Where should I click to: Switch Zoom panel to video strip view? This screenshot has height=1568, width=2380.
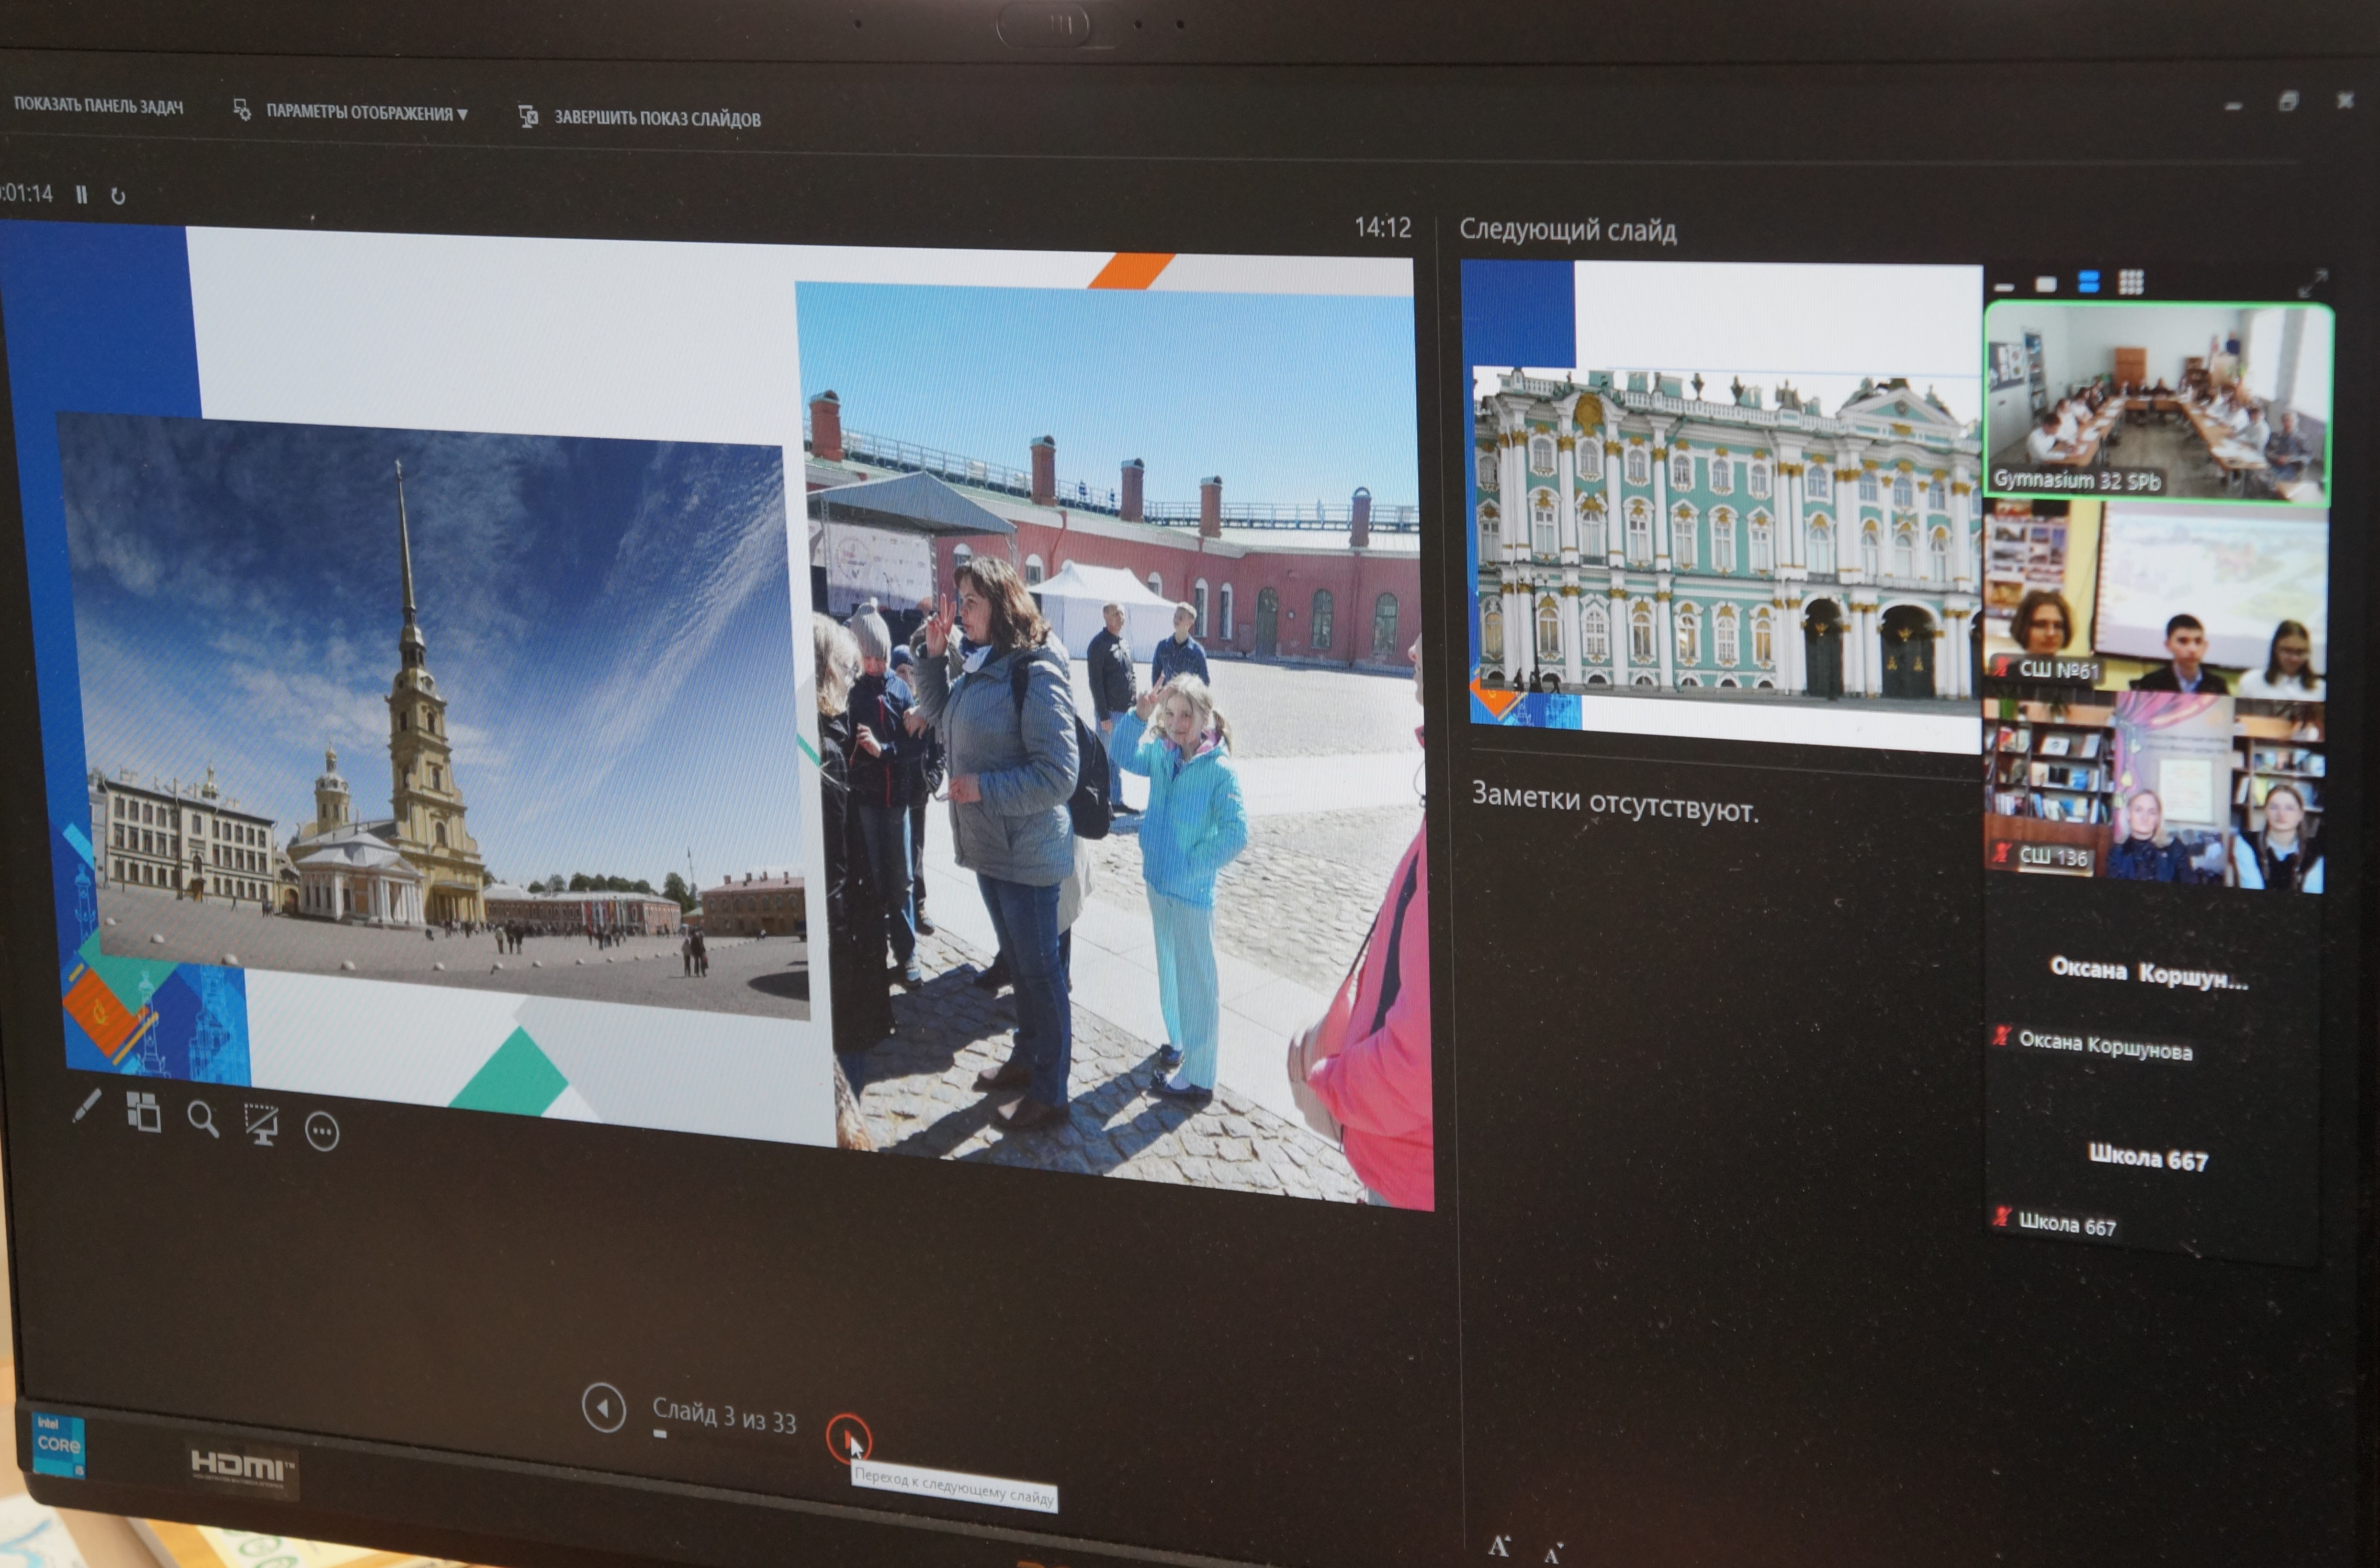pos(2088,282)
